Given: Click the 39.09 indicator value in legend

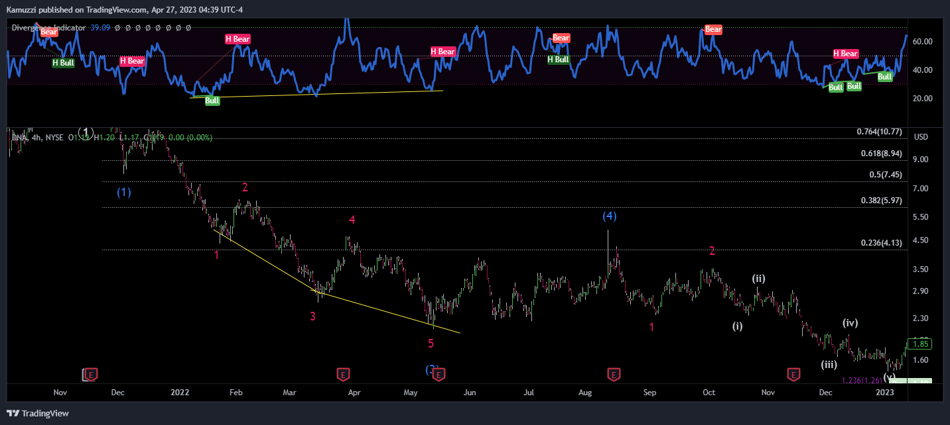Looking at the screenshot, I should (100, 28).
